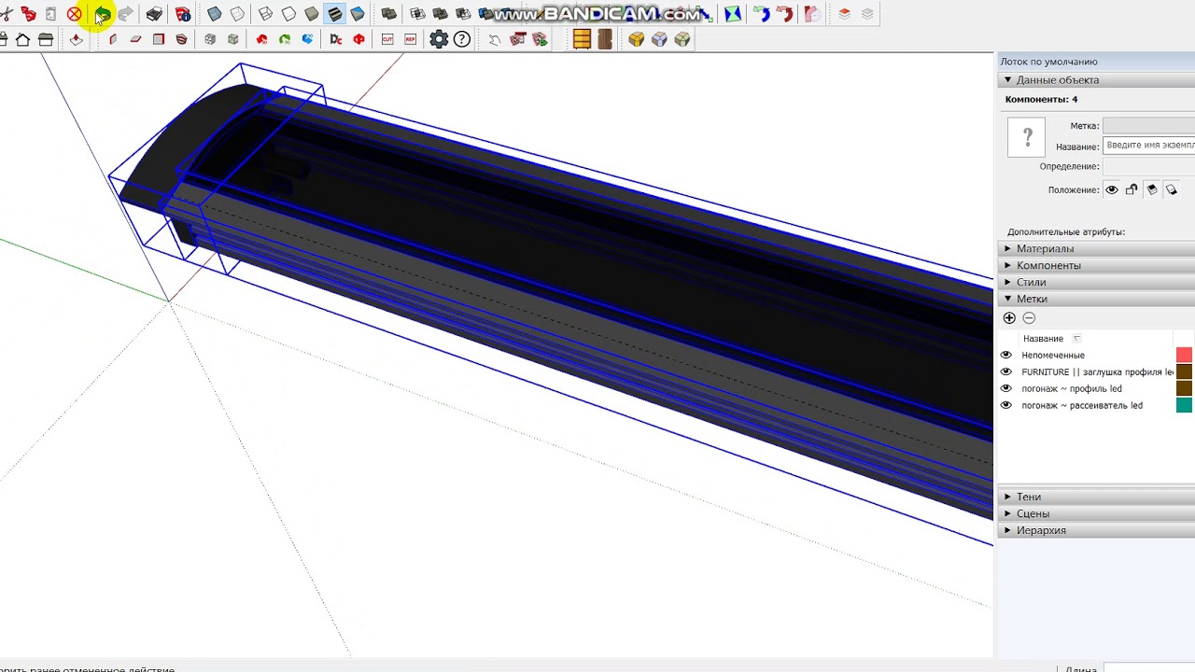The width and height of the screenshot is (1195, 672).
Task: Select the X-ray face style icon
Action: point(214,14)
